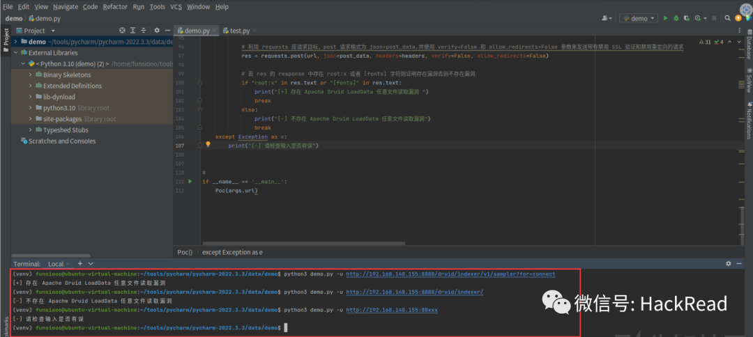Hide the Project panel with minus icon
This screenshot has height=337, width=753.
(x=167, y=30)
